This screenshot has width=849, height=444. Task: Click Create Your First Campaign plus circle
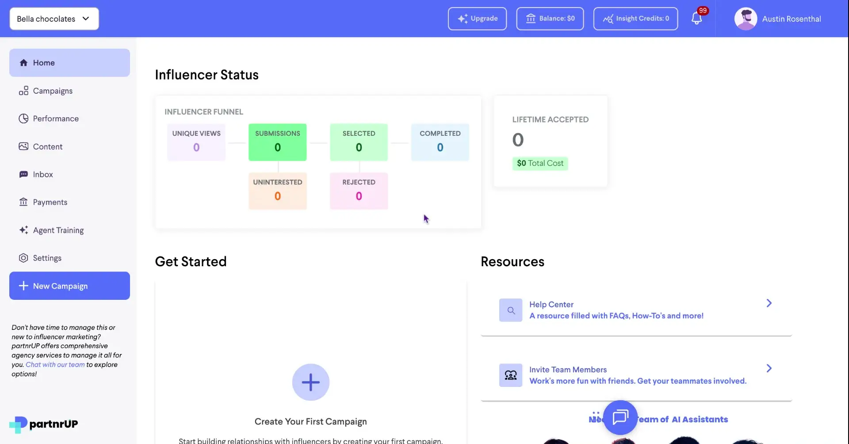311,382
